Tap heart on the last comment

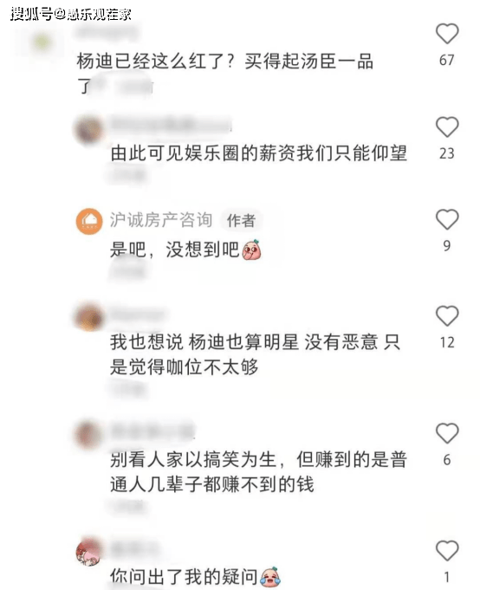(x=447, y=551)
